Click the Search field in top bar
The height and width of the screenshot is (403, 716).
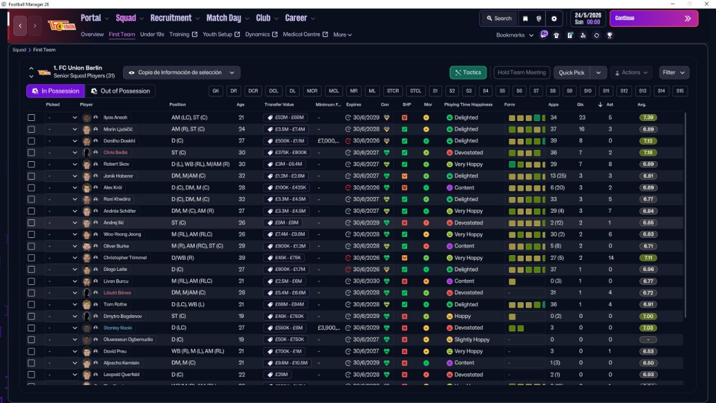pyautogui.click(x=498, y=18)
